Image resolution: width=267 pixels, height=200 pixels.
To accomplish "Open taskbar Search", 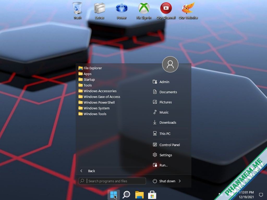I will pos(126,195).
